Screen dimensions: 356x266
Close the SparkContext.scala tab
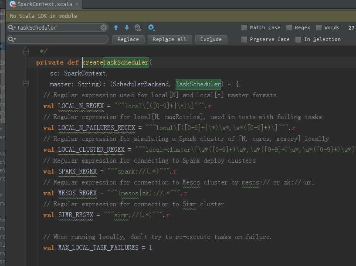(x=77, y=4)
